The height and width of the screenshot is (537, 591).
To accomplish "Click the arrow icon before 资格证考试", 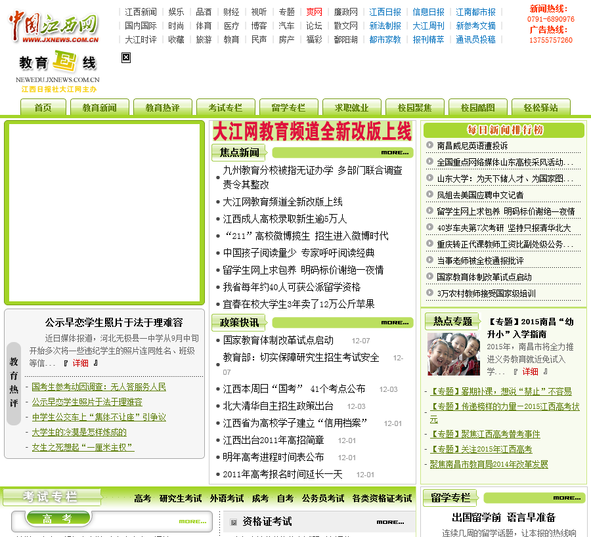I will point(234,522).
